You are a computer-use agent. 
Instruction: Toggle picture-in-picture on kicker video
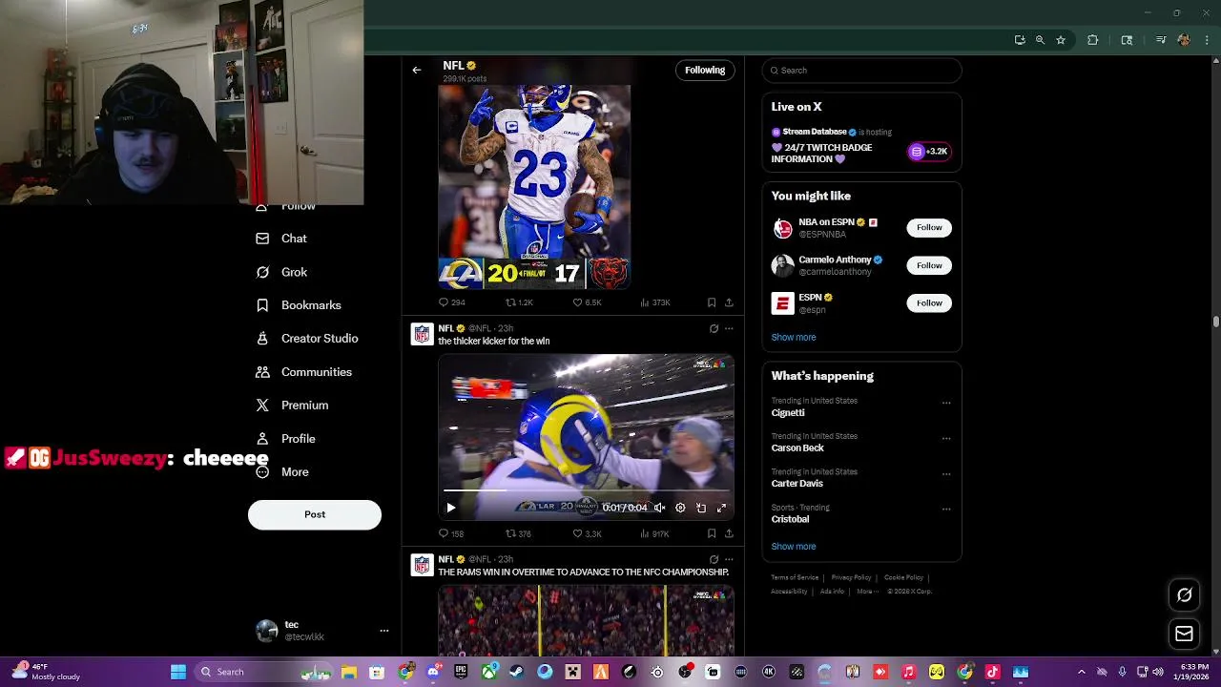coord(701,508)
